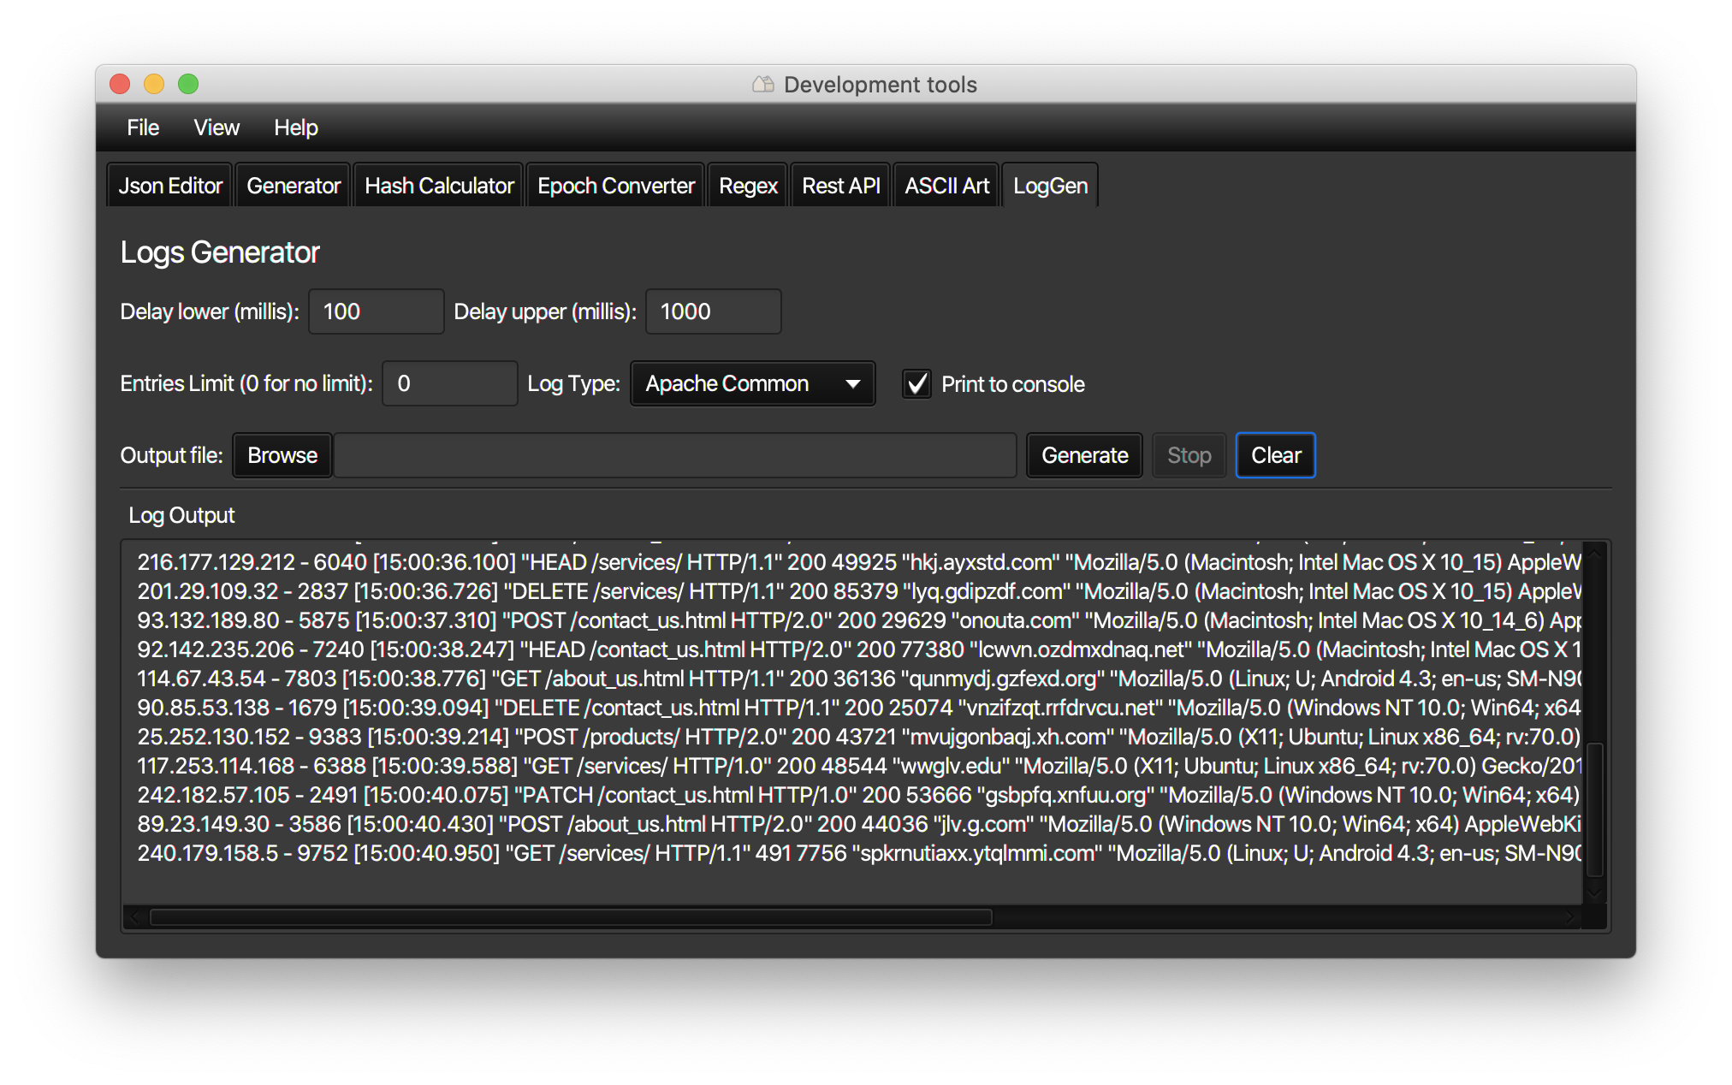1732x1085 pixels.
Task: Click the title bar document icon
Action: (x=762, y=84)
